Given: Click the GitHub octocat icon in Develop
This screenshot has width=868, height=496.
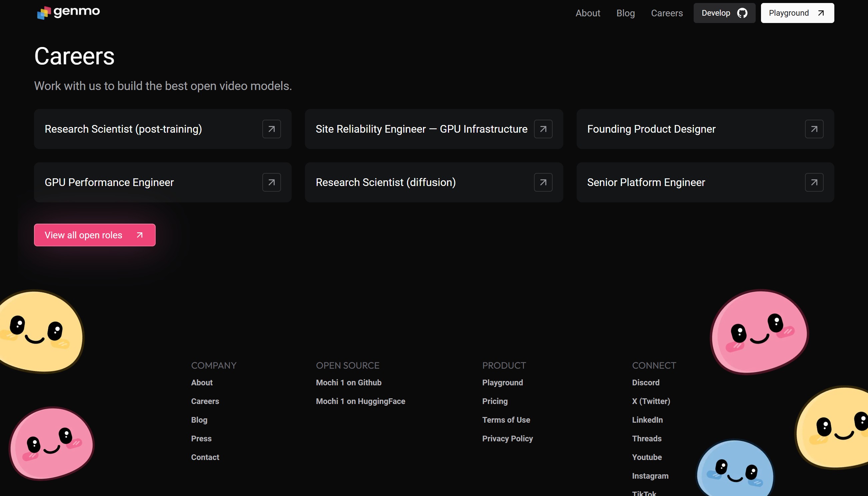Looking at the screenshot, I should coord(742,13).
